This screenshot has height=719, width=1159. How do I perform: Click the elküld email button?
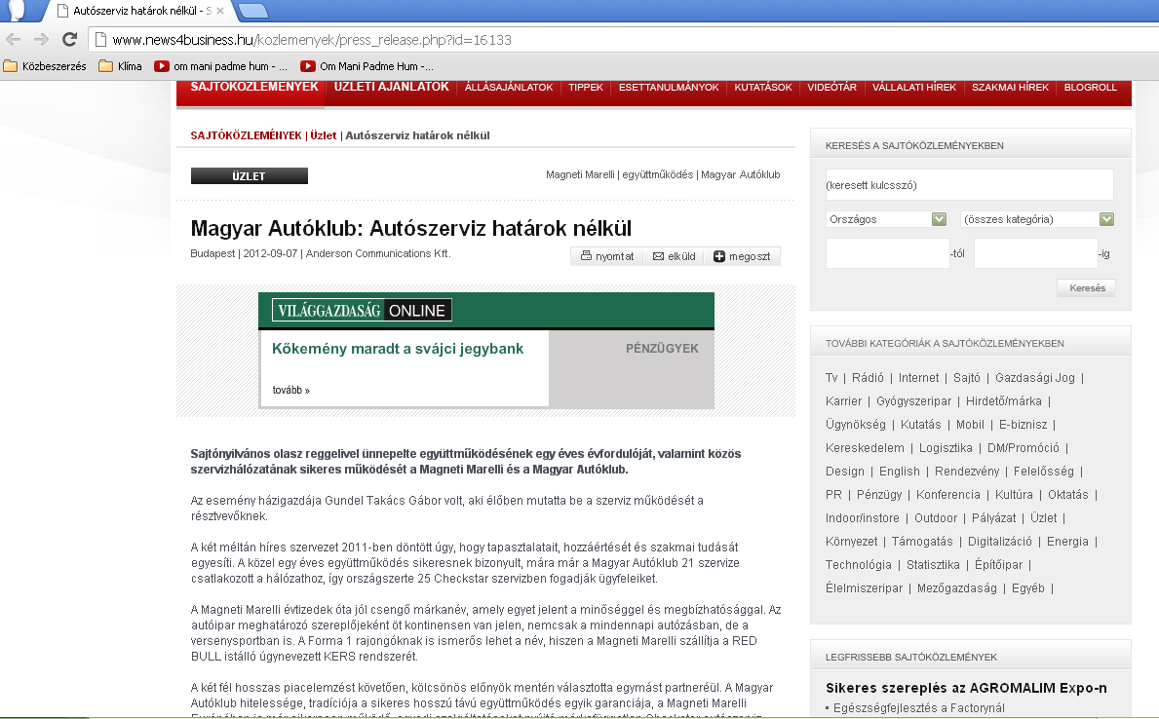click(x=674, y=256)
